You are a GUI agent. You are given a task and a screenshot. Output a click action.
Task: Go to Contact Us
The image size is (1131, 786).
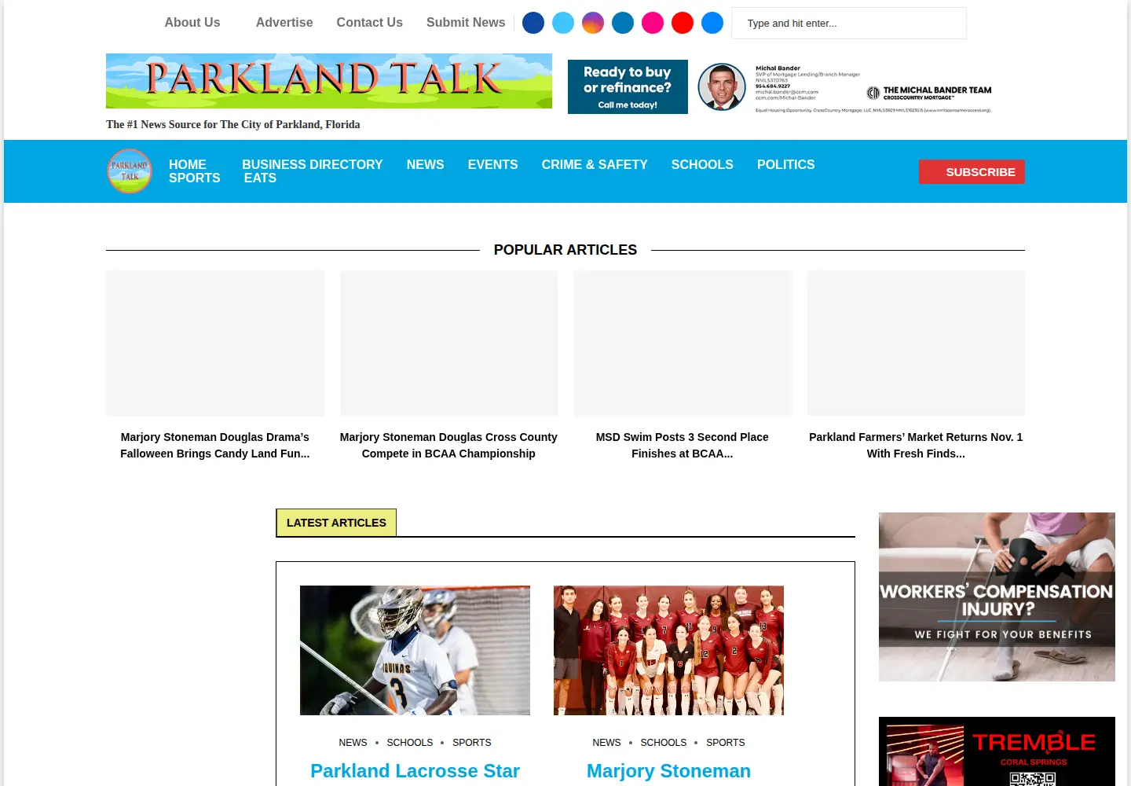(370, 23)
